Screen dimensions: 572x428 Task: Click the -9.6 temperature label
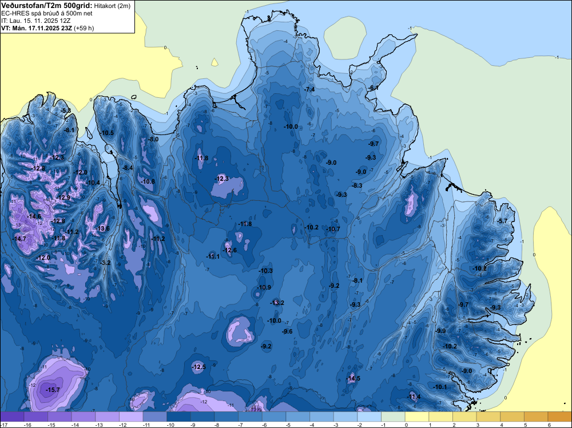(x=287, y=331)
